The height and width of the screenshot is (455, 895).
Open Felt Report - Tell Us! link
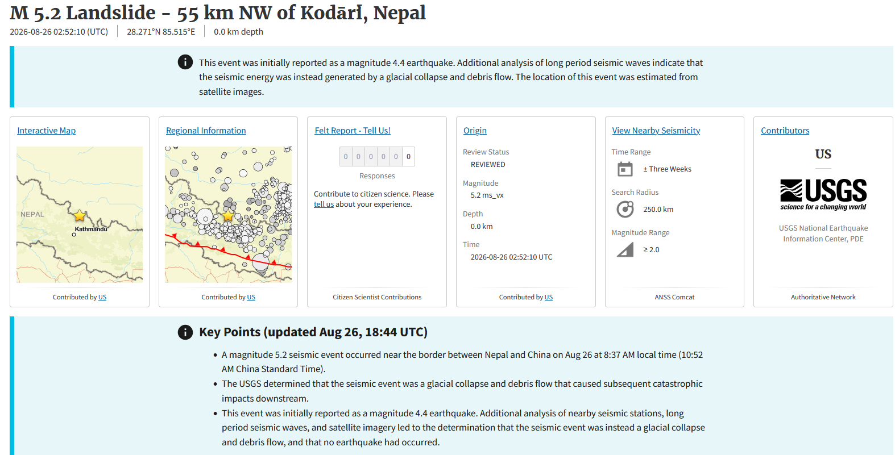(353, 131)
